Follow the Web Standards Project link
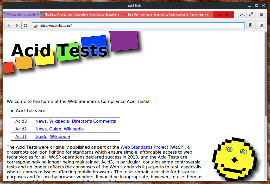The height and width of the screenshot is (184, 270). pyautogui.click(x=144, y=147)
